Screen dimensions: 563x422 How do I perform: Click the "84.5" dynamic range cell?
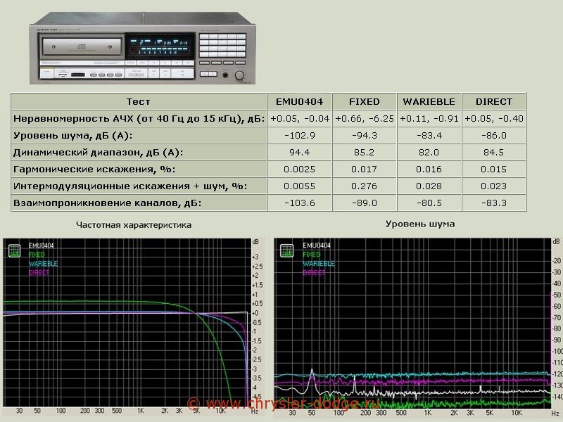494,152
